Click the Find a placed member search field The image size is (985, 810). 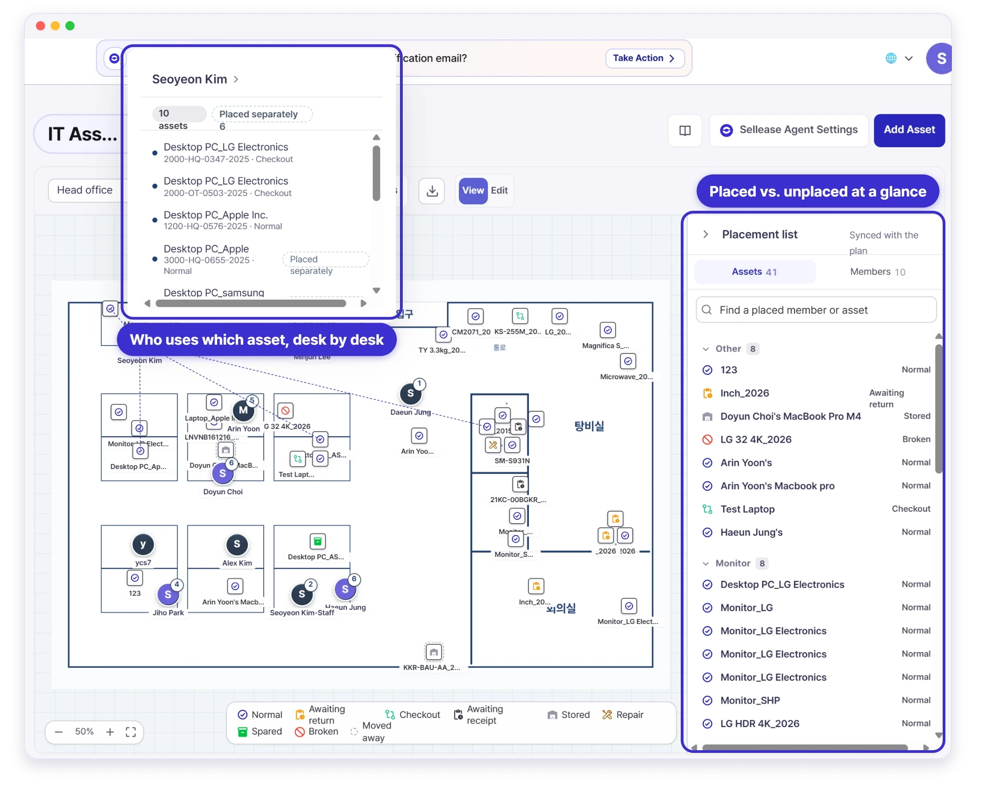815,310
